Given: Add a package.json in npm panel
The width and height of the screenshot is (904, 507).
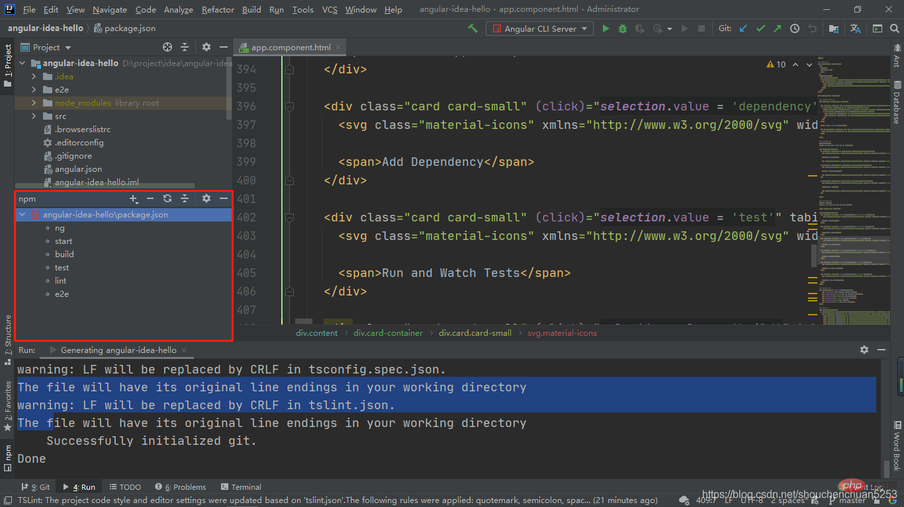Looking at the screenshot, I should click(133, 198).
